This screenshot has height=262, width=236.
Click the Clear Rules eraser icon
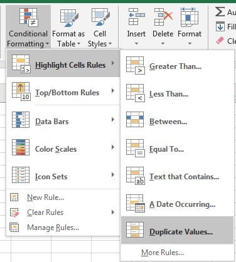pos(14,212)
